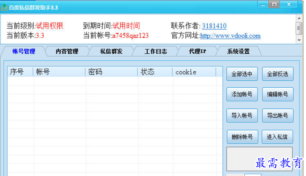The image size is (306, 176).
Task: Click the 编辑帐号 button
Action: pos(278,94)
